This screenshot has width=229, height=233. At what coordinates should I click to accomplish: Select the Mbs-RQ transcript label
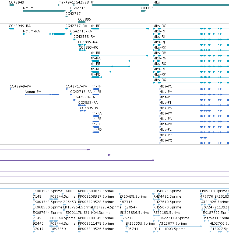[x=160, y=80]
